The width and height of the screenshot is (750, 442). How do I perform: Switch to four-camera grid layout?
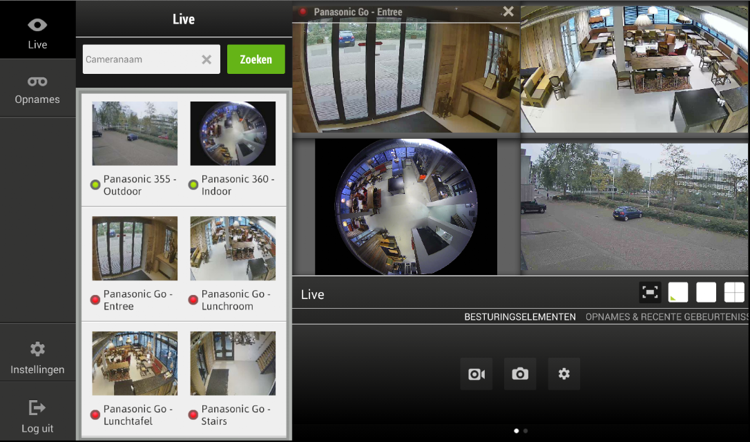pyautogui.click(x=734, y=292)
